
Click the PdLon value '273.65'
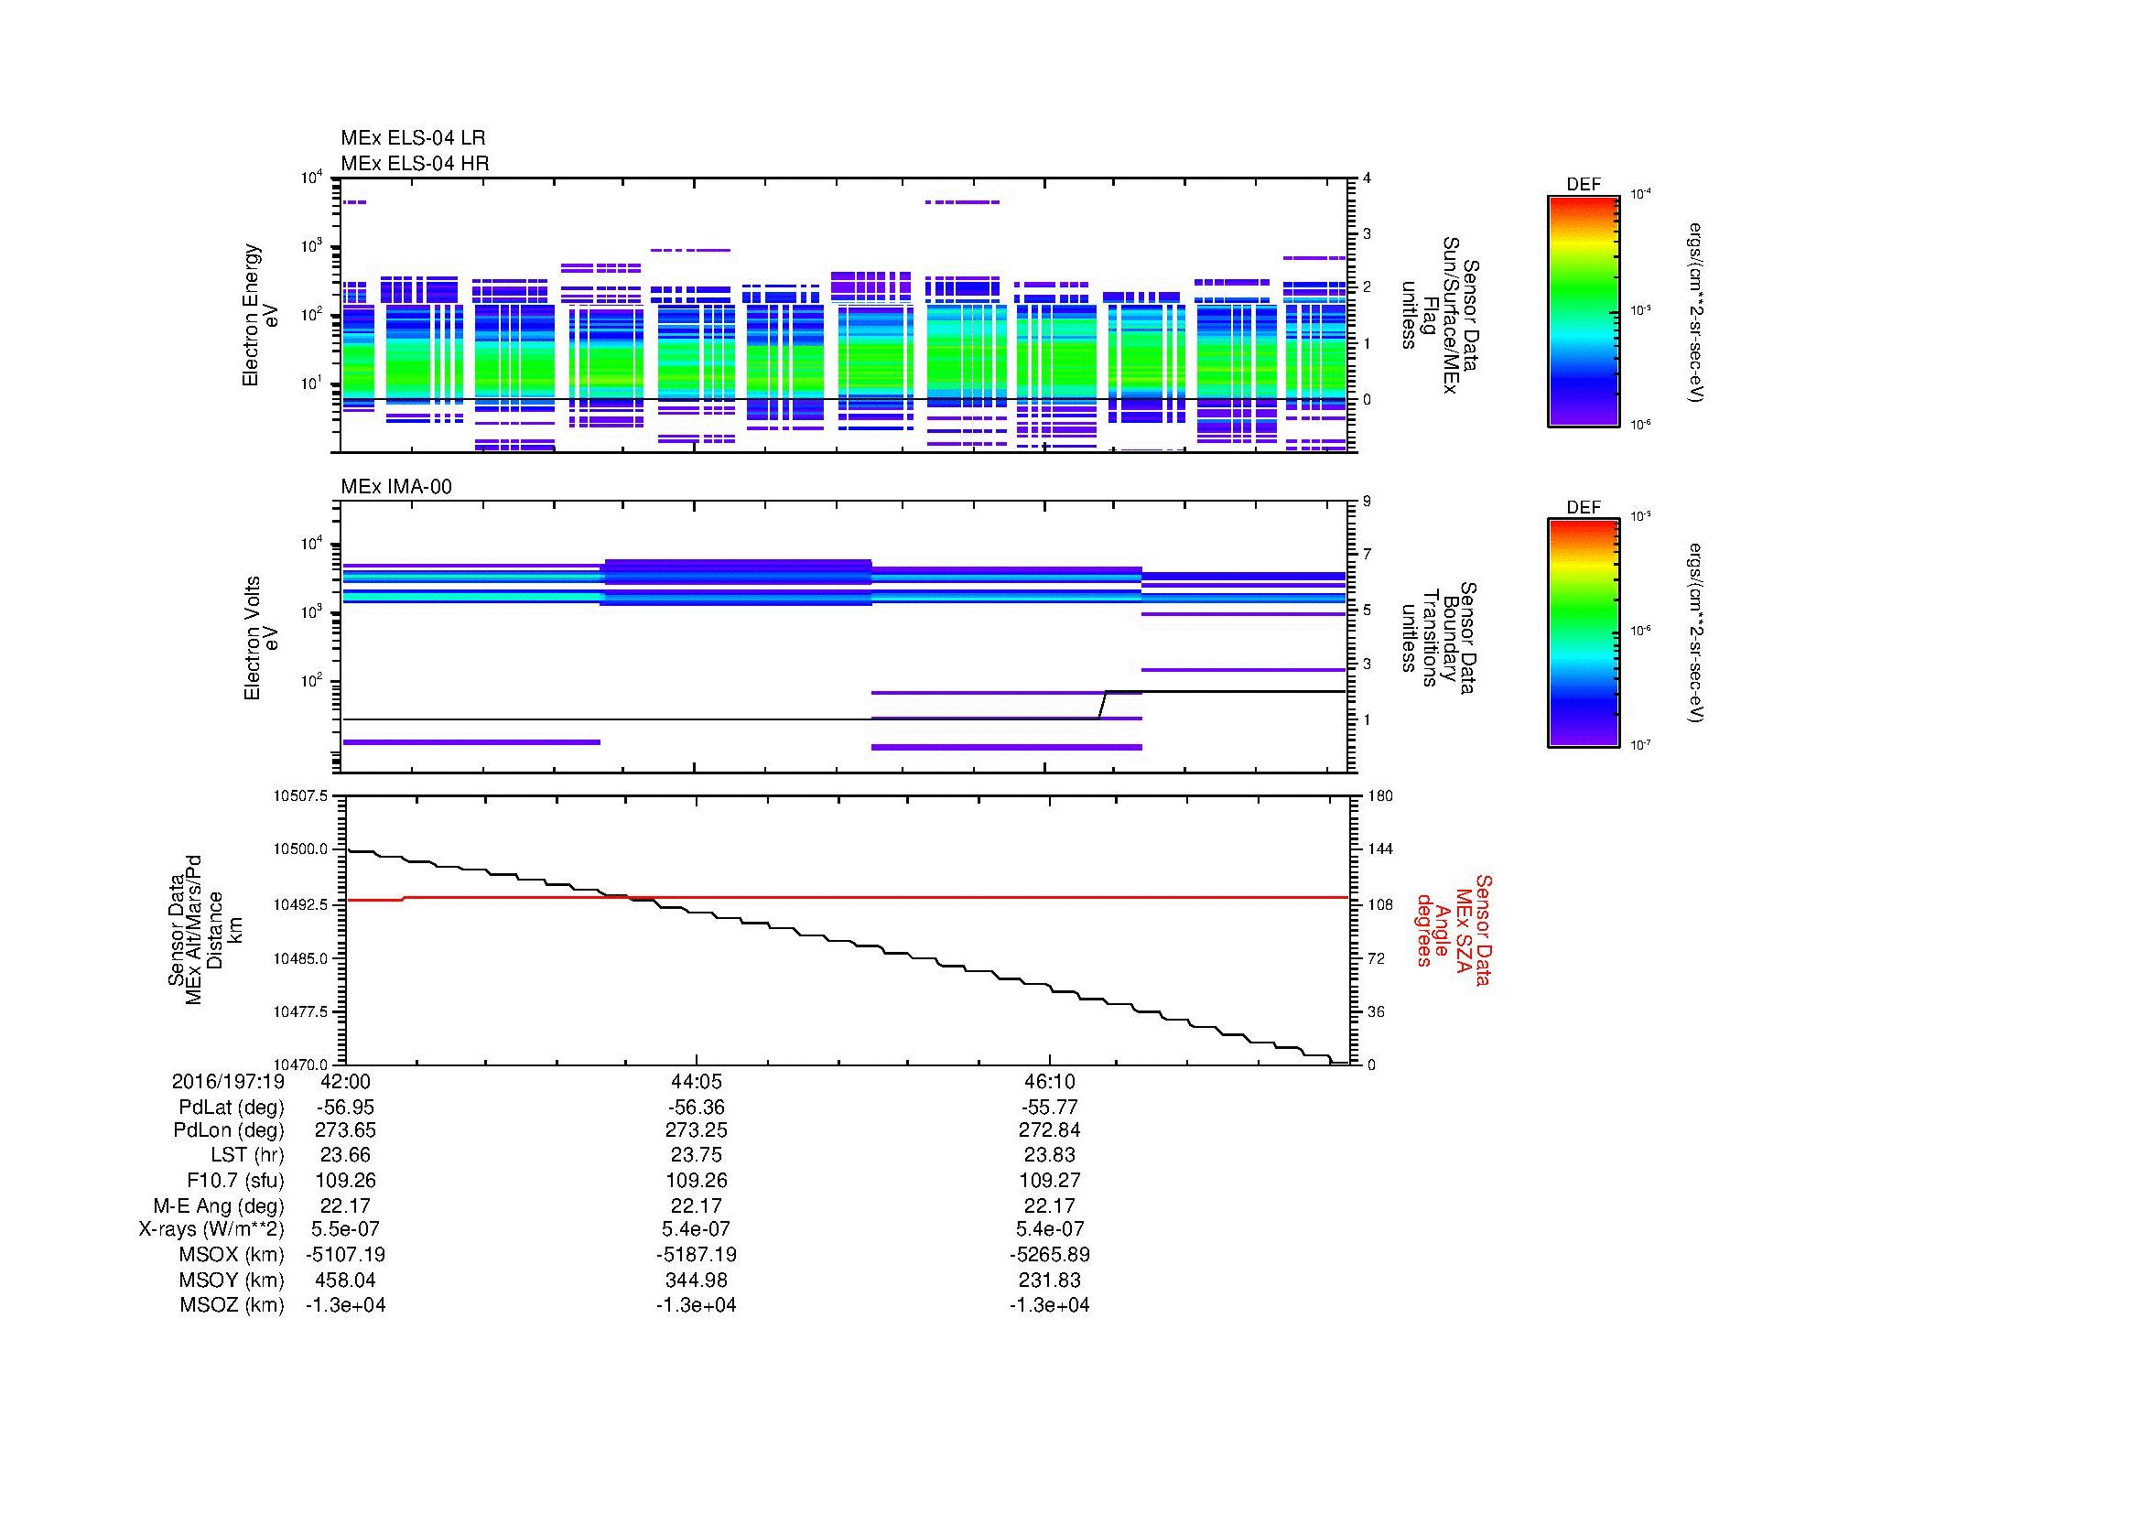coord(345,1130)
